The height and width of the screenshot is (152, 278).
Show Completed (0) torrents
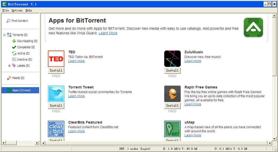coord(26,47)
